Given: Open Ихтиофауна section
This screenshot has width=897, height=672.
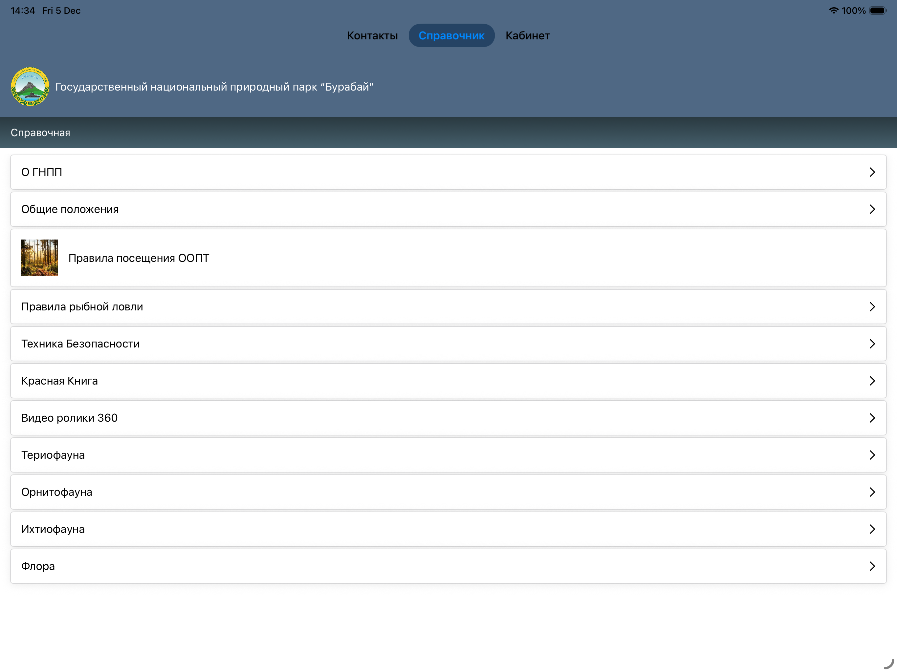Looking at the screenshot, I should [448, 529].
